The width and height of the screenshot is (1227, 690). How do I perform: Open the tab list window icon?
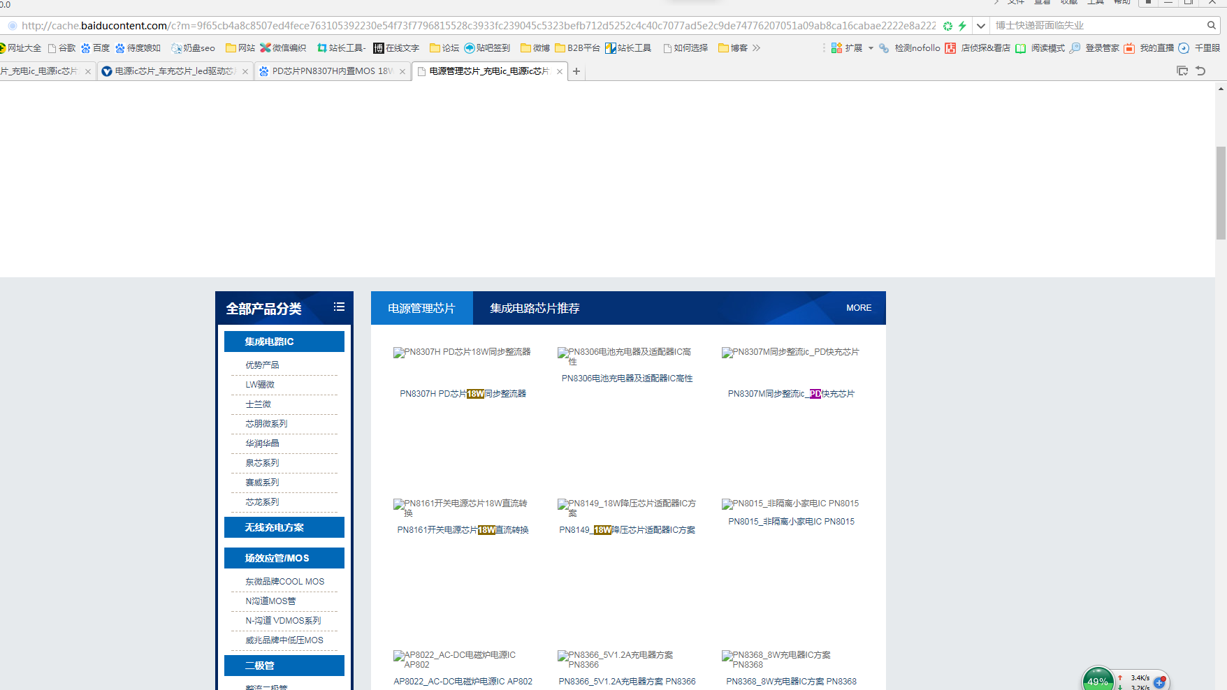tap(1182, 71)
